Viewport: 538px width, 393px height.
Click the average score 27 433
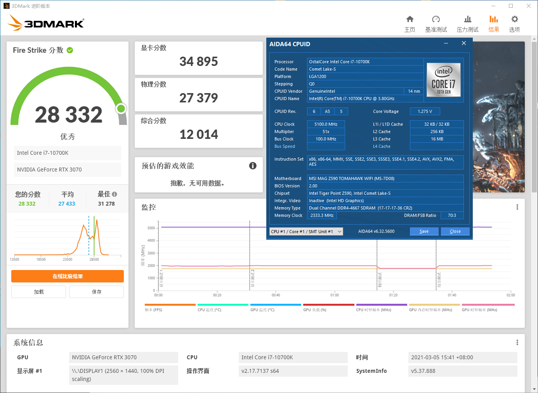point(67,204)
